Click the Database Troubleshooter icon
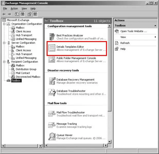Image resolution: width=159 pixels, height=154 pixels. pyautogui.click(x=52, y=92)
